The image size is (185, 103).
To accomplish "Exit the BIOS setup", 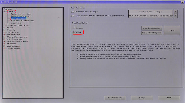I will (x=169, y=98).
